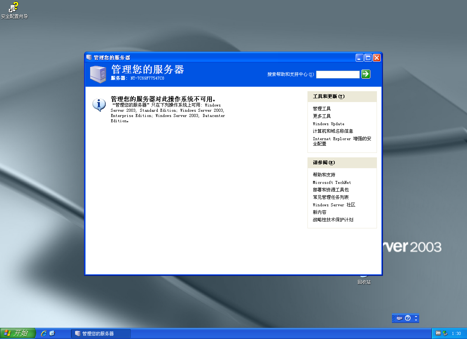Launch Internet Explorer from Quick Launch
Screen dimensions: 467x339
[44, 333]
